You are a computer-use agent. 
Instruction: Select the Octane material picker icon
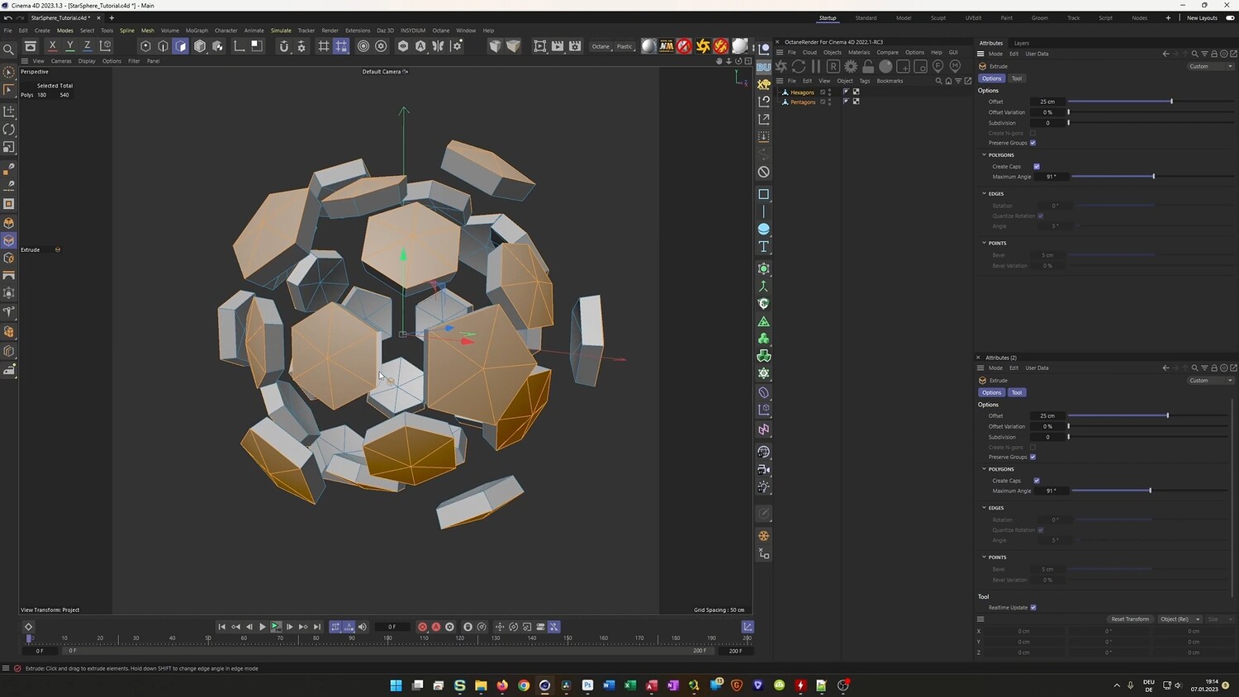955,66
